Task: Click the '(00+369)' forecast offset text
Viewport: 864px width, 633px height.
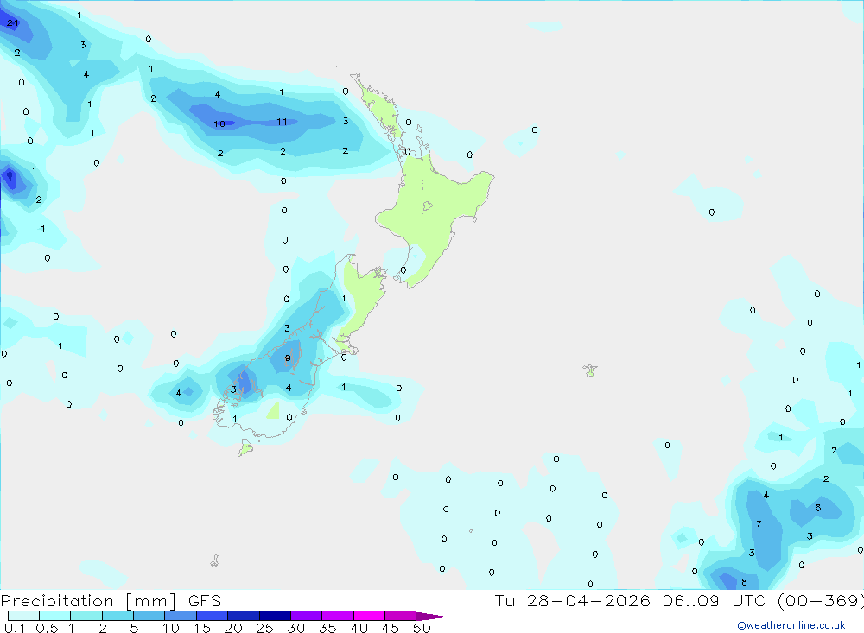Action: click(821, 600)
